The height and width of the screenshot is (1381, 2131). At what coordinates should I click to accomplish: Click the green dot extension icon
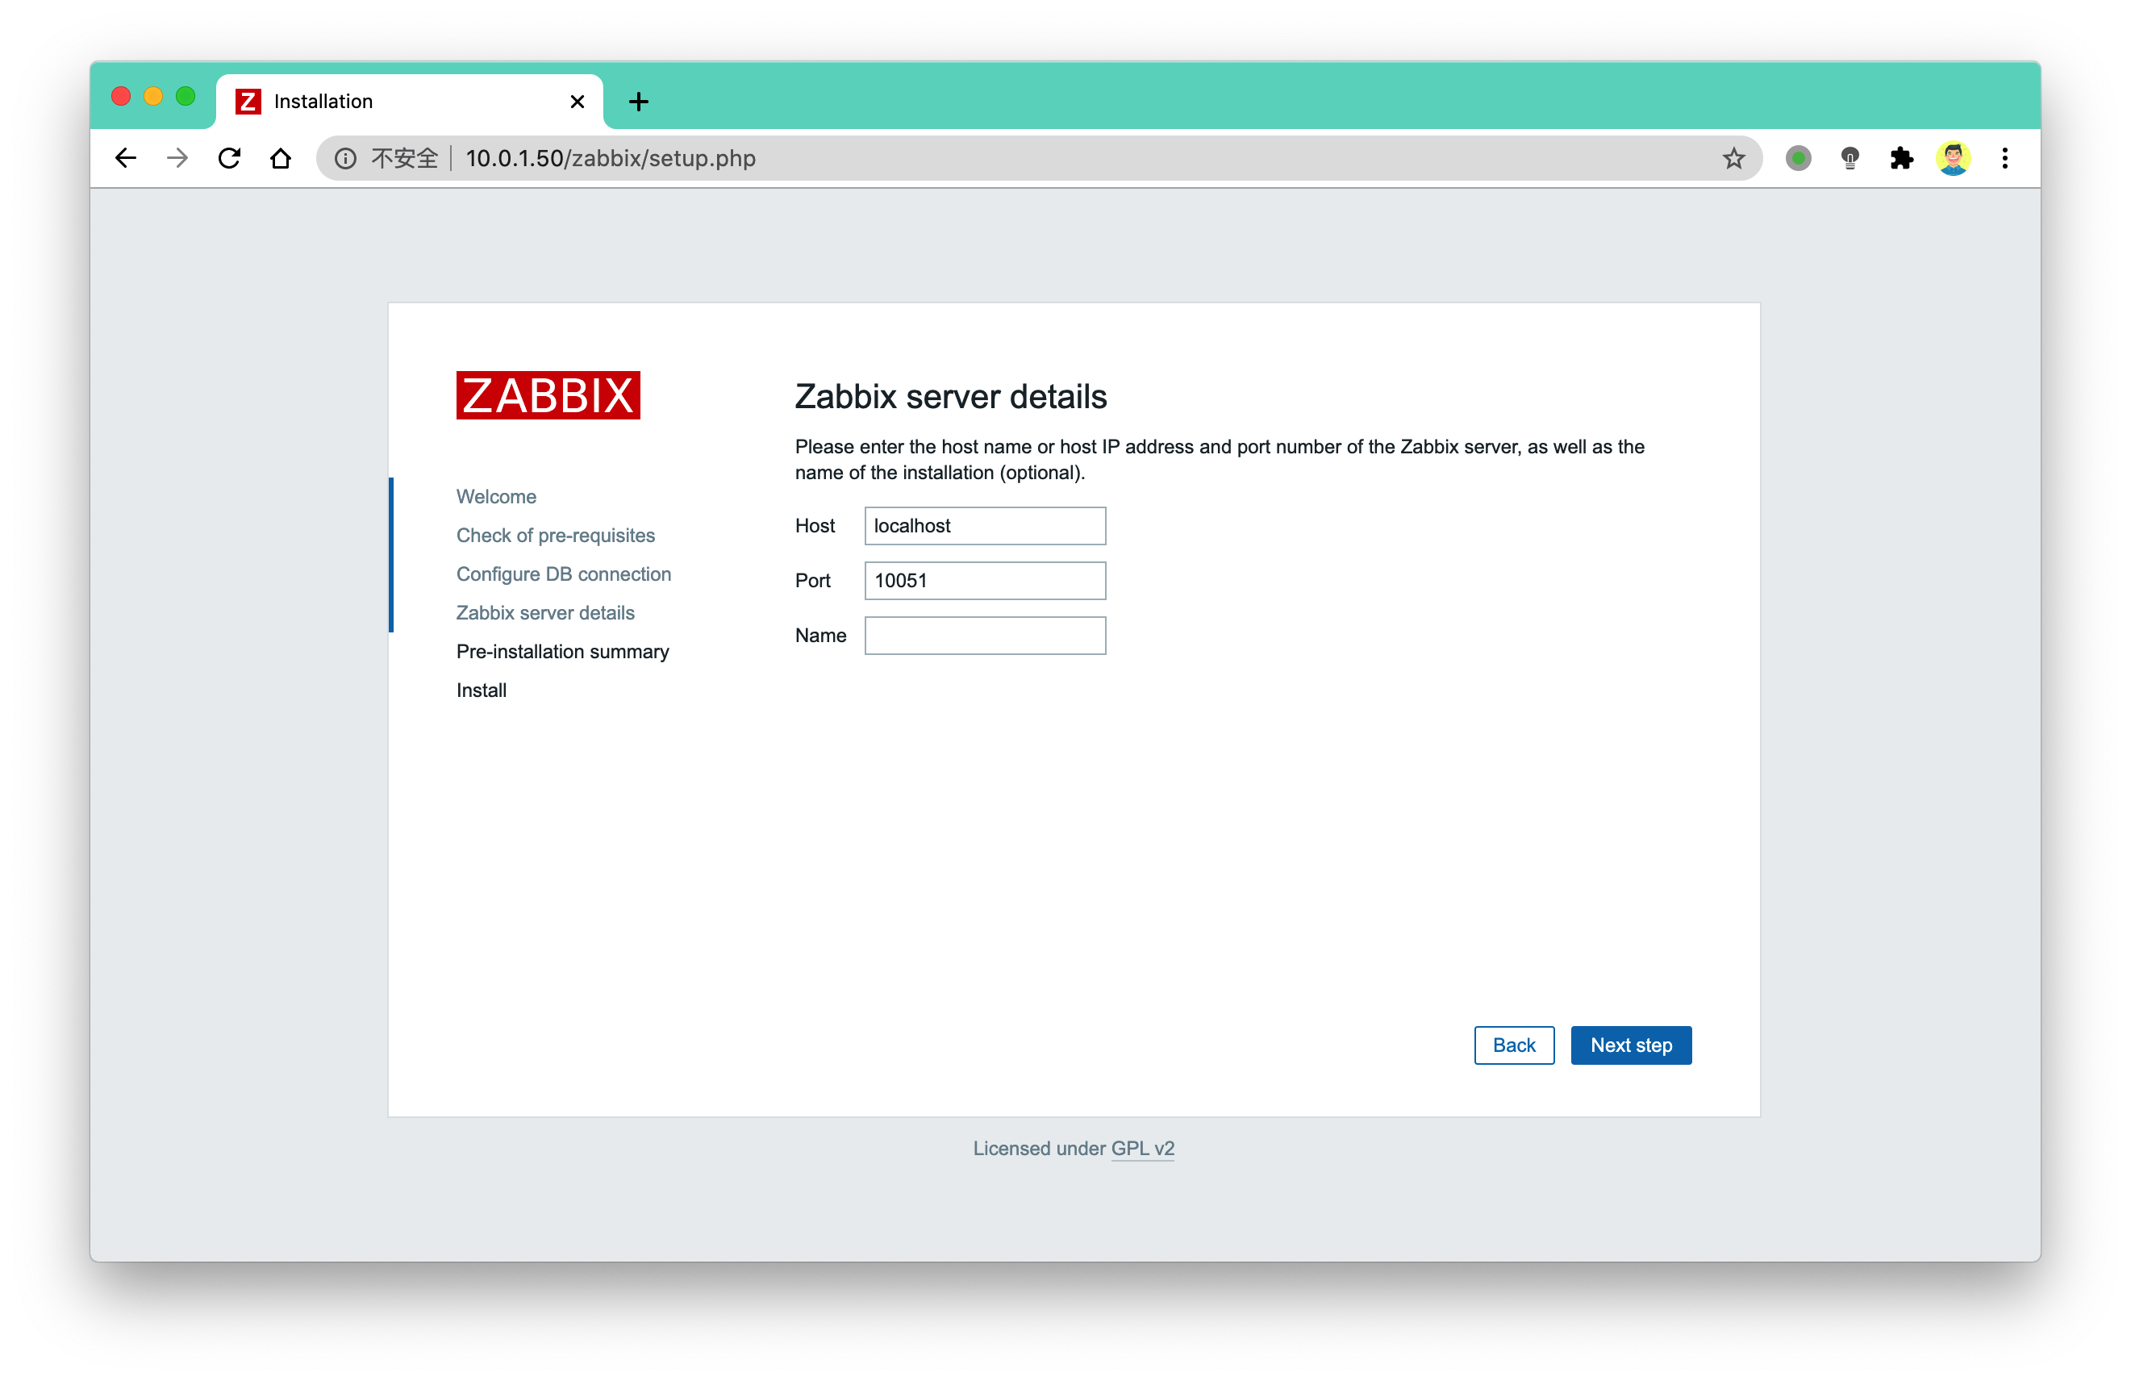(1798, 159)
